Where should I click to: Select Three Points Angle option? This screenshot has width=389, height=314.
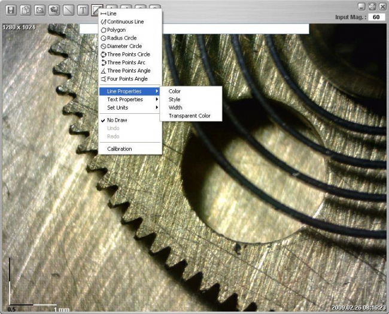coord(128,71)
